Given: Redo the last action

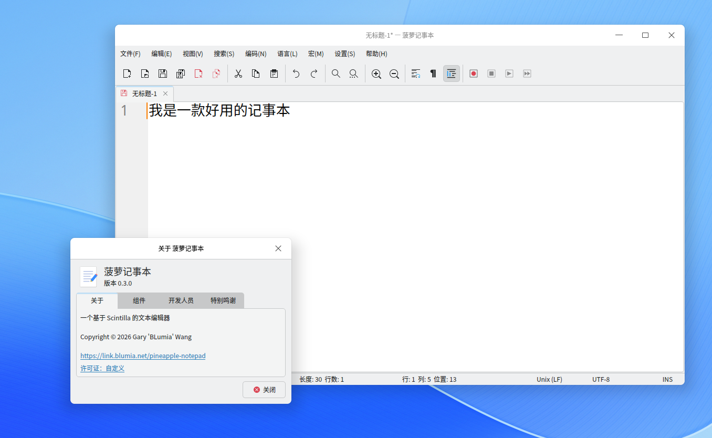Looking at the screenshot, I should tap(314, 74).
